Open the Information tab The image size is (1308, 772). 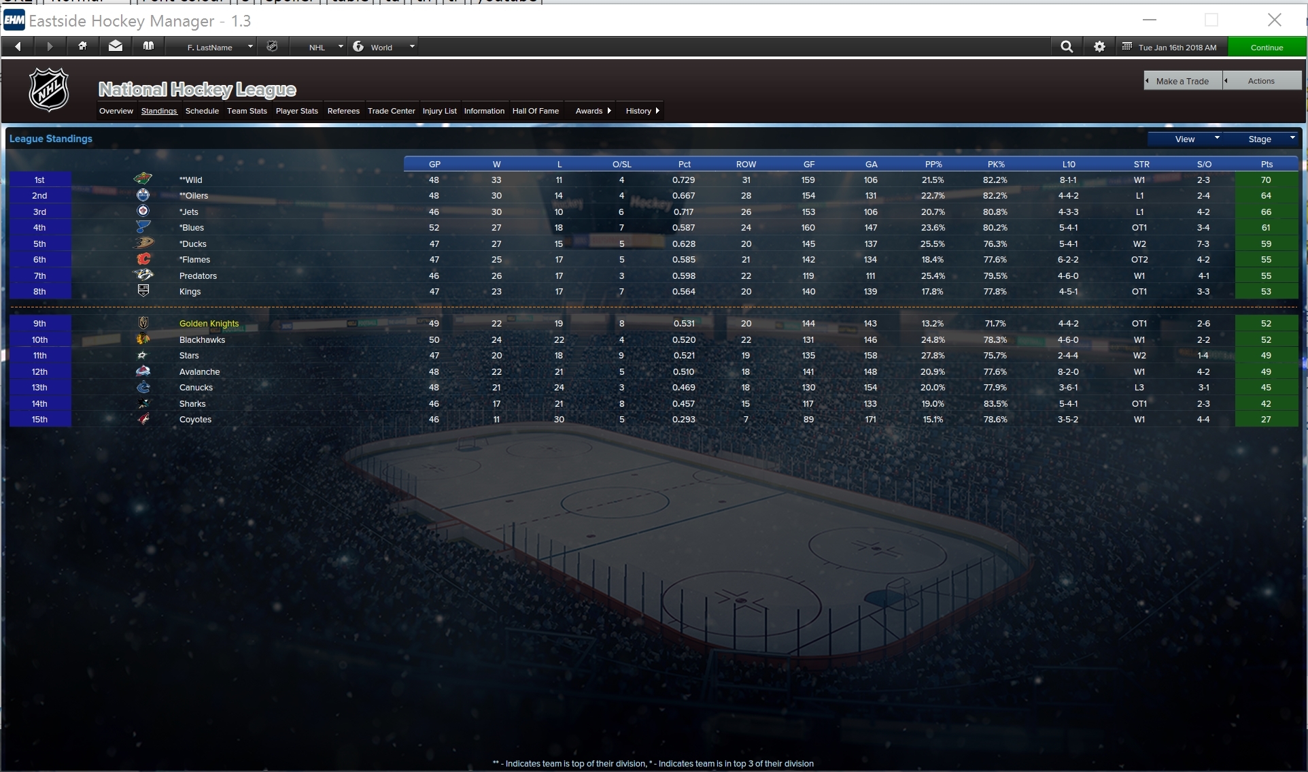(484, 111)
